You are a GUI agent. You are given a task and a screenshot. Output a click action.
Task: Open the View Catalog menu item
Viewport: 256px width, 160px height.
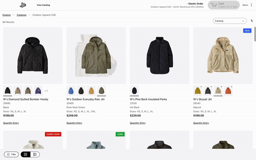click(43, 5)
